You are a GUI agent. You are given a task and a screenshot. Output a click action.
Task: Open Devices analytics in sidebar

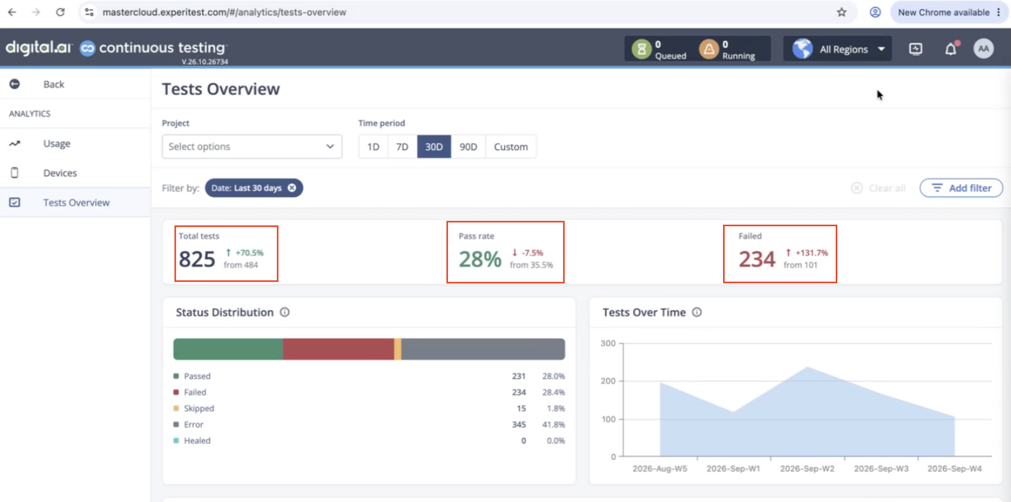tap(75, 173)
